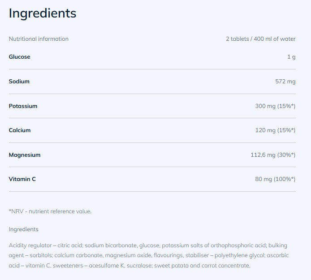This screenshot has width=311, height=280.
Task: Click the 80 mg (100%*) value
Action: pyautogui.click(x=275, y=179)
